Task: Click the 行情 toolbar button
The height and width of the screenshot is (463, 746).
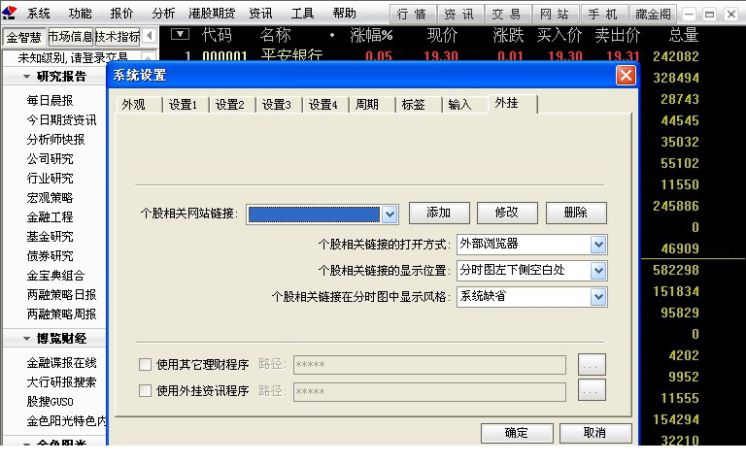Action: tap(413, 15)
